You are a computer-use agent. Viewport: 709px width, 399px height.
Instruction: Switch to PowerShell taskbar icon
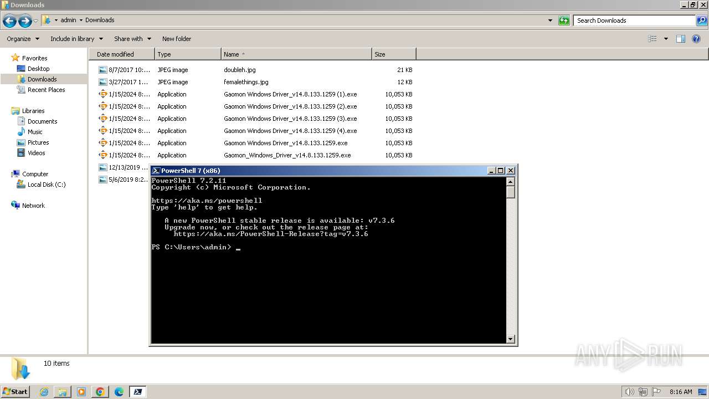[x=138, y=392]
